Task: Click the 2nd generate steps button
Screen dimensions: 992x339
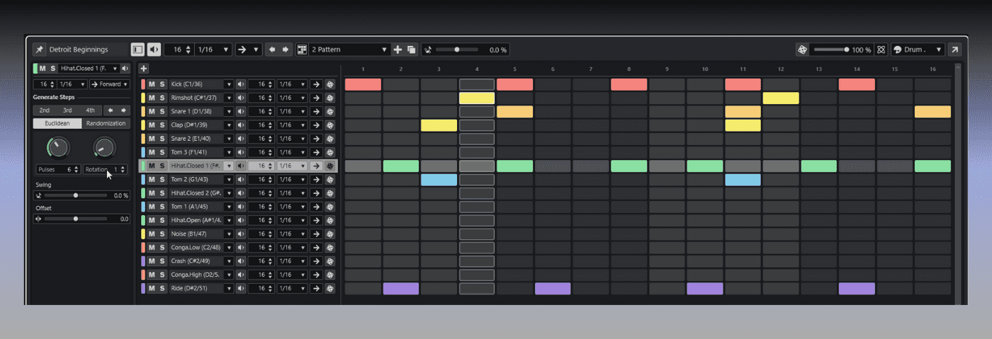Action: (45, 110)
